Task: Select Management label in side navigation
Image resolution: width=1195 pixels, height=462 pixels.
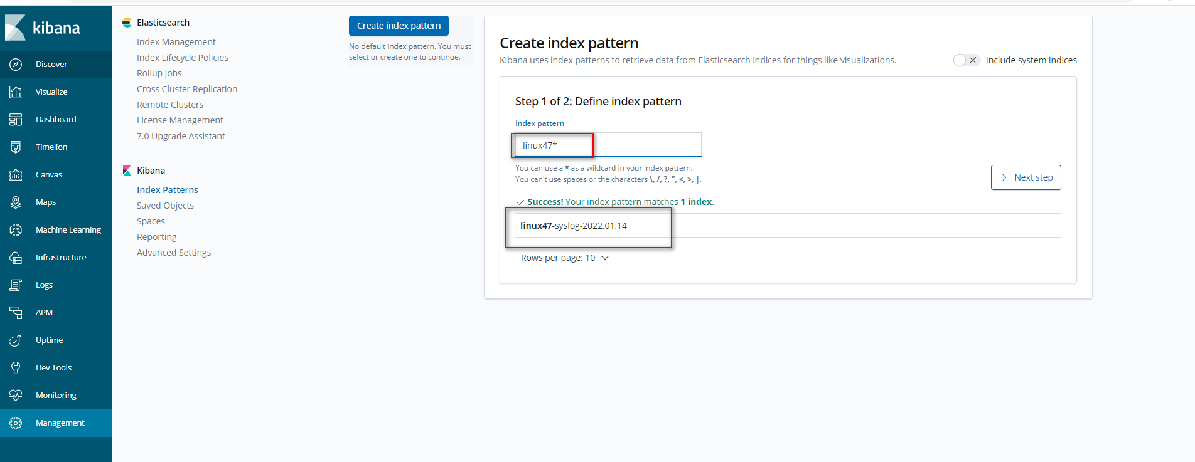Action: coord(60,423)
